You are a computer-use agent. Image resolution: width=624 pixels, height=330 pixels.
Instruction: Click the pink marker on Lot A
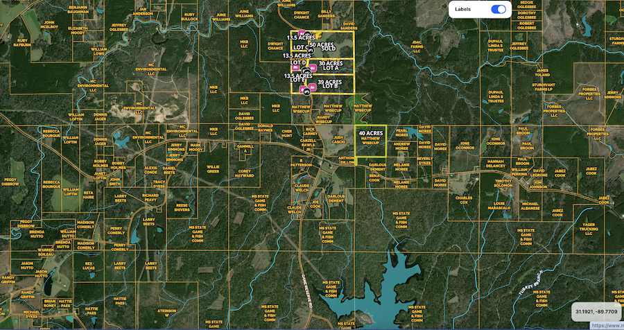click(x=313, y=68)
